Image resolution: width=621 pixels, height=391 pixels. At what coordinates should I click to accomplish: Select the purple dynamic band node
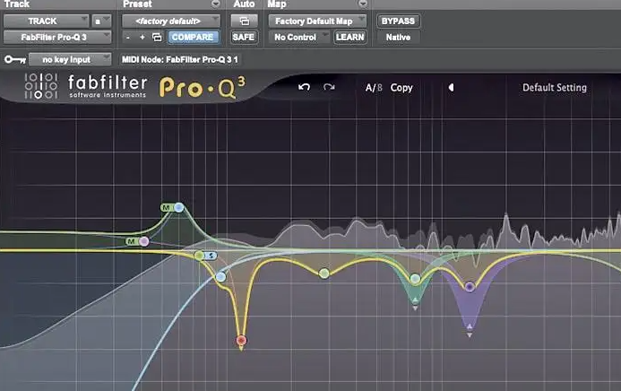pos(470,286)
